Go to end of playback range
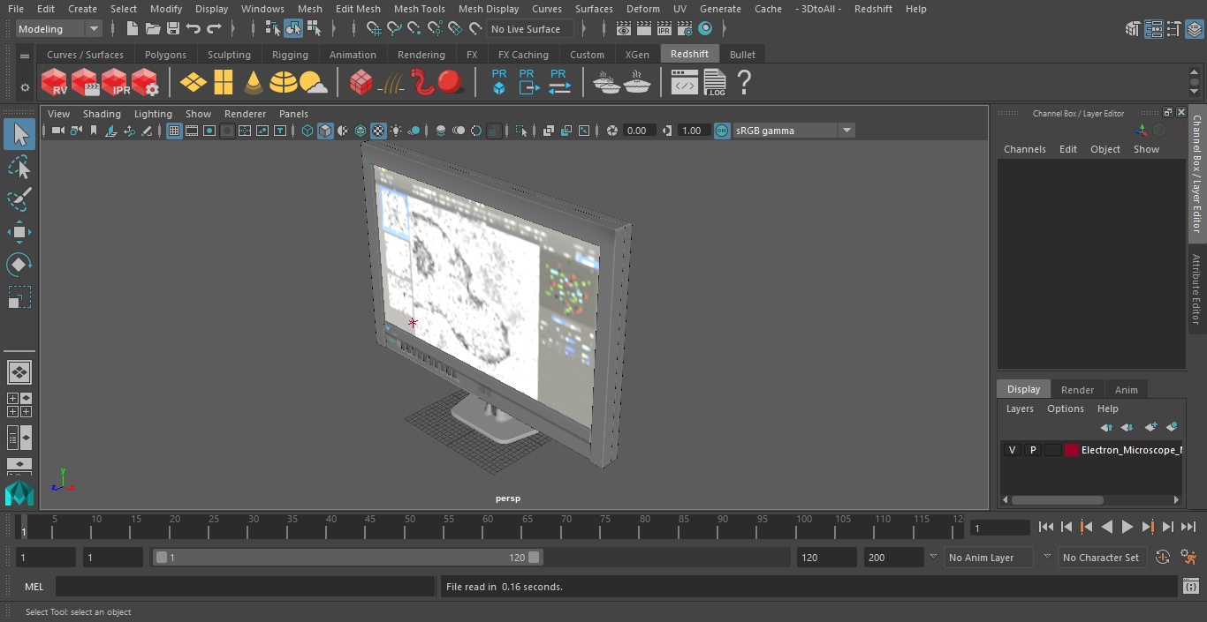 [x=1188, y=527]
